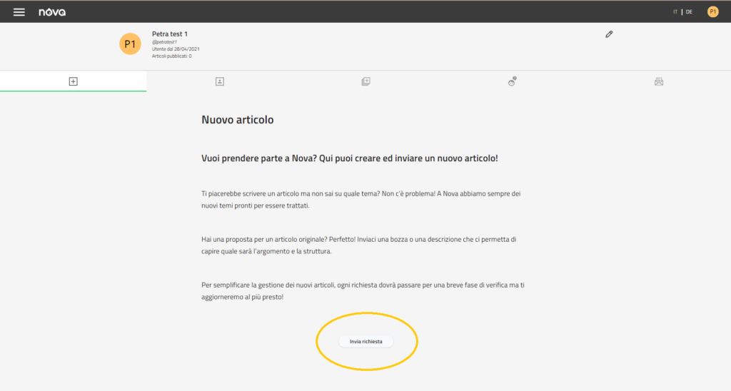
Task: Click the Articoli pubblicati: 0 text
Action: click(x=171, y=56)
